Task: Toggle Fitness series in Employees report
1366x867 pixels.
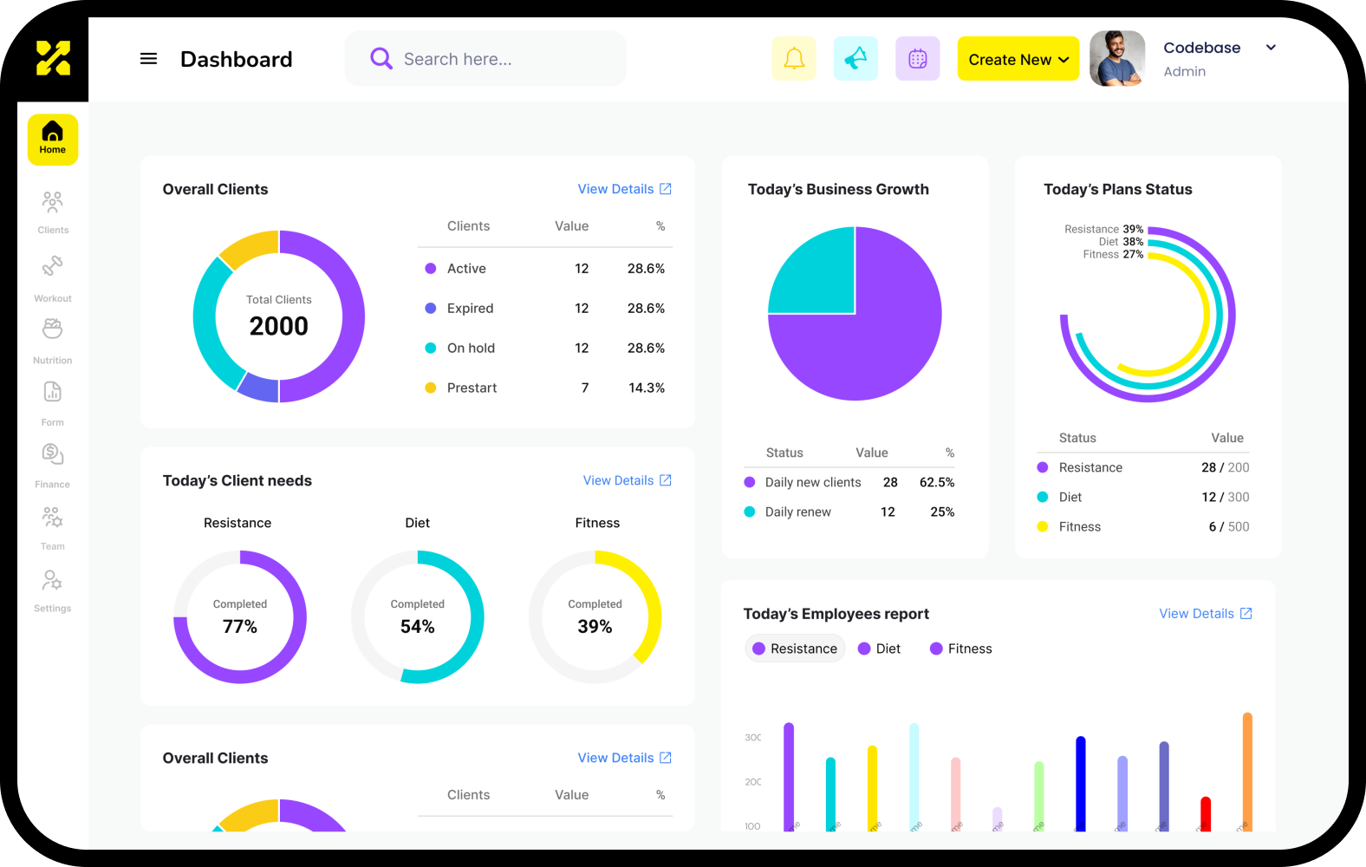Action: [960, 649]
